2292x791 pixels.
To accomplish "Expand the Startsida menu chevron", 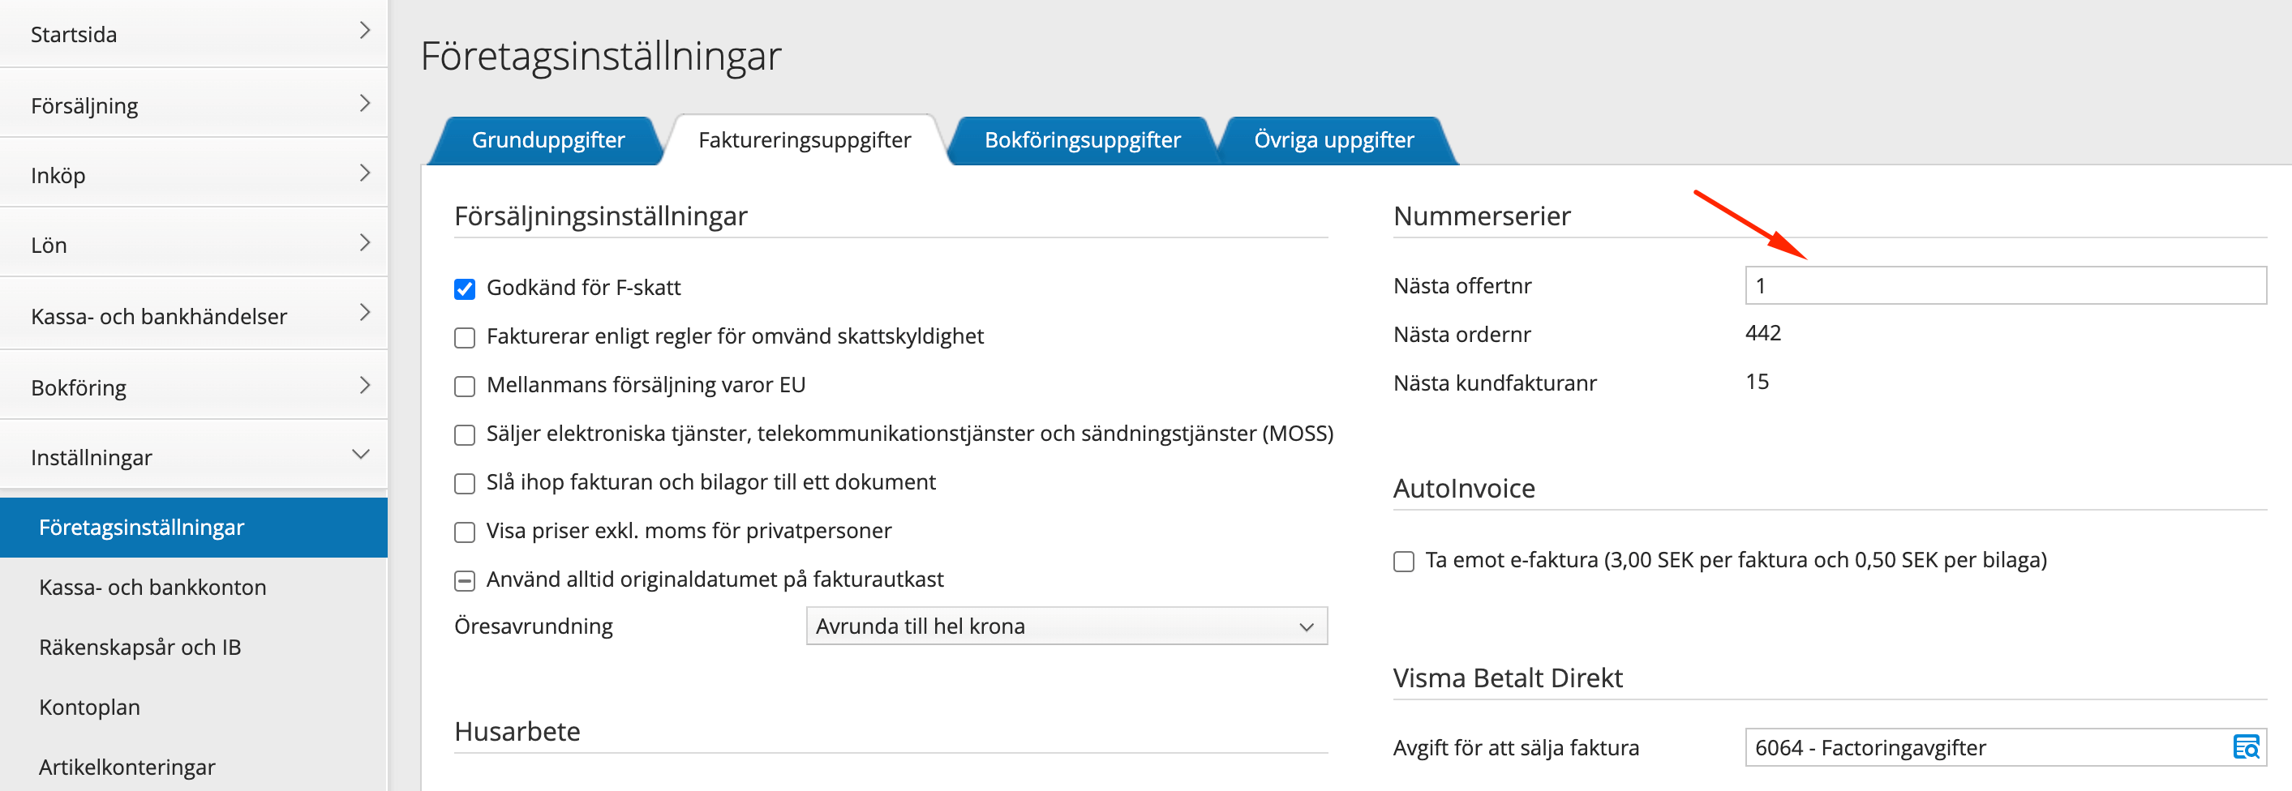I will (x=364, y=32).
